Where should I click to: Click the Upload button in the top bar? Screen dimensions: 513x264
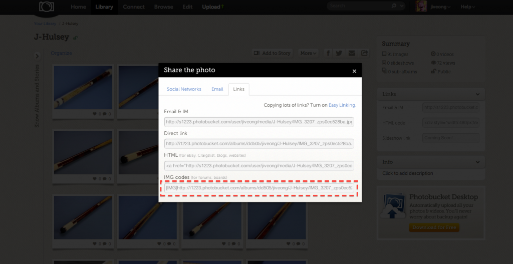pos(213,7)
